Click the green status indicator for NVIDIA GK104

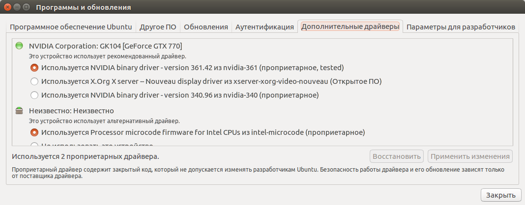19,46
